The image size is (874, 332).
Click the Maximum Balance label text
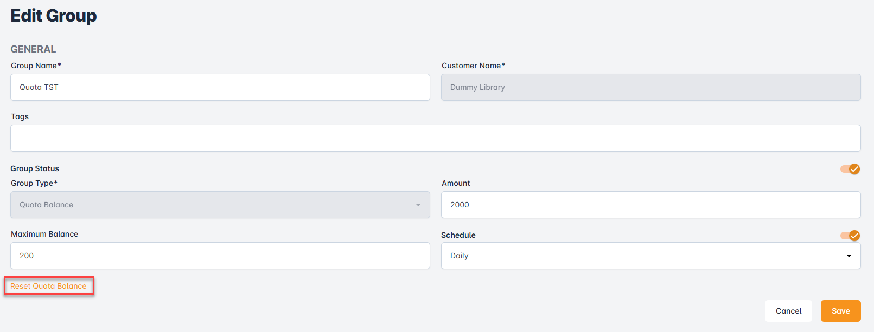coord(44,234)
